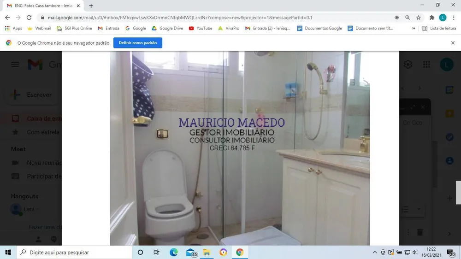Open the volume control icon
This screenshot has height=259, width=461.
(415, 252)
